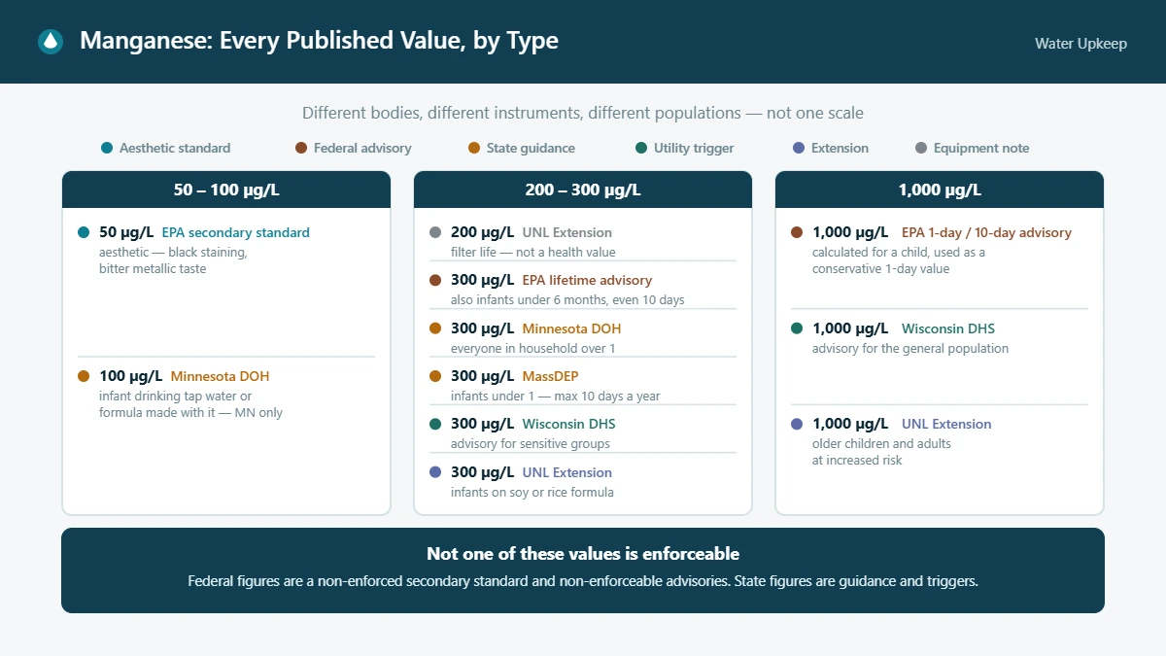Open the 50 – 100 µg/L column header
Screen dimensions: 1166x656
pos(226,190)
